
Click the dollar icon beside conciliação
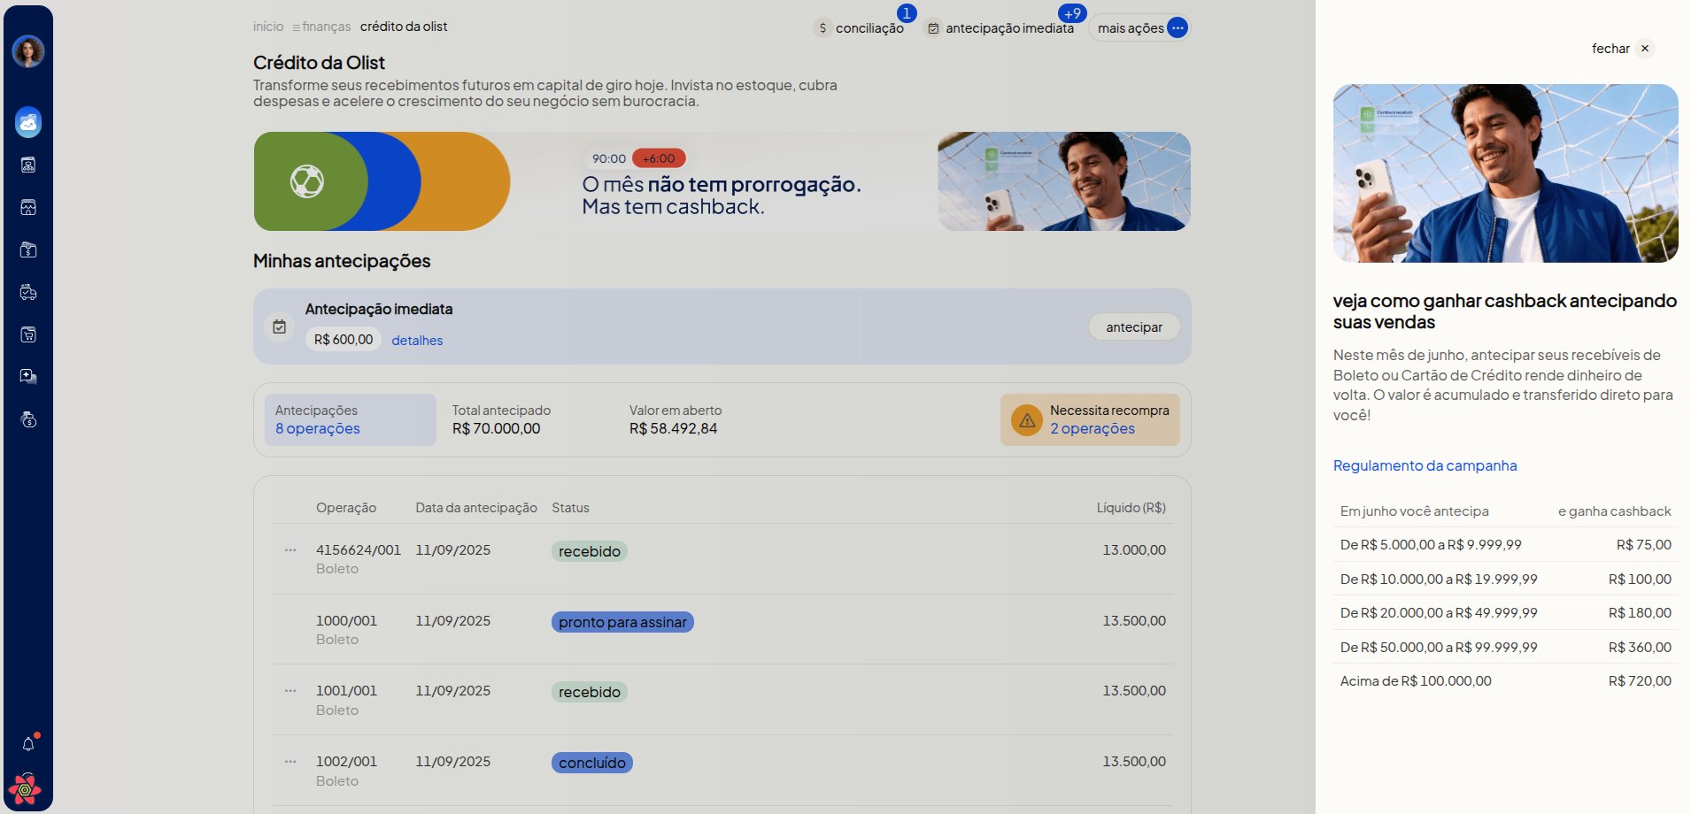pos(822,28)
